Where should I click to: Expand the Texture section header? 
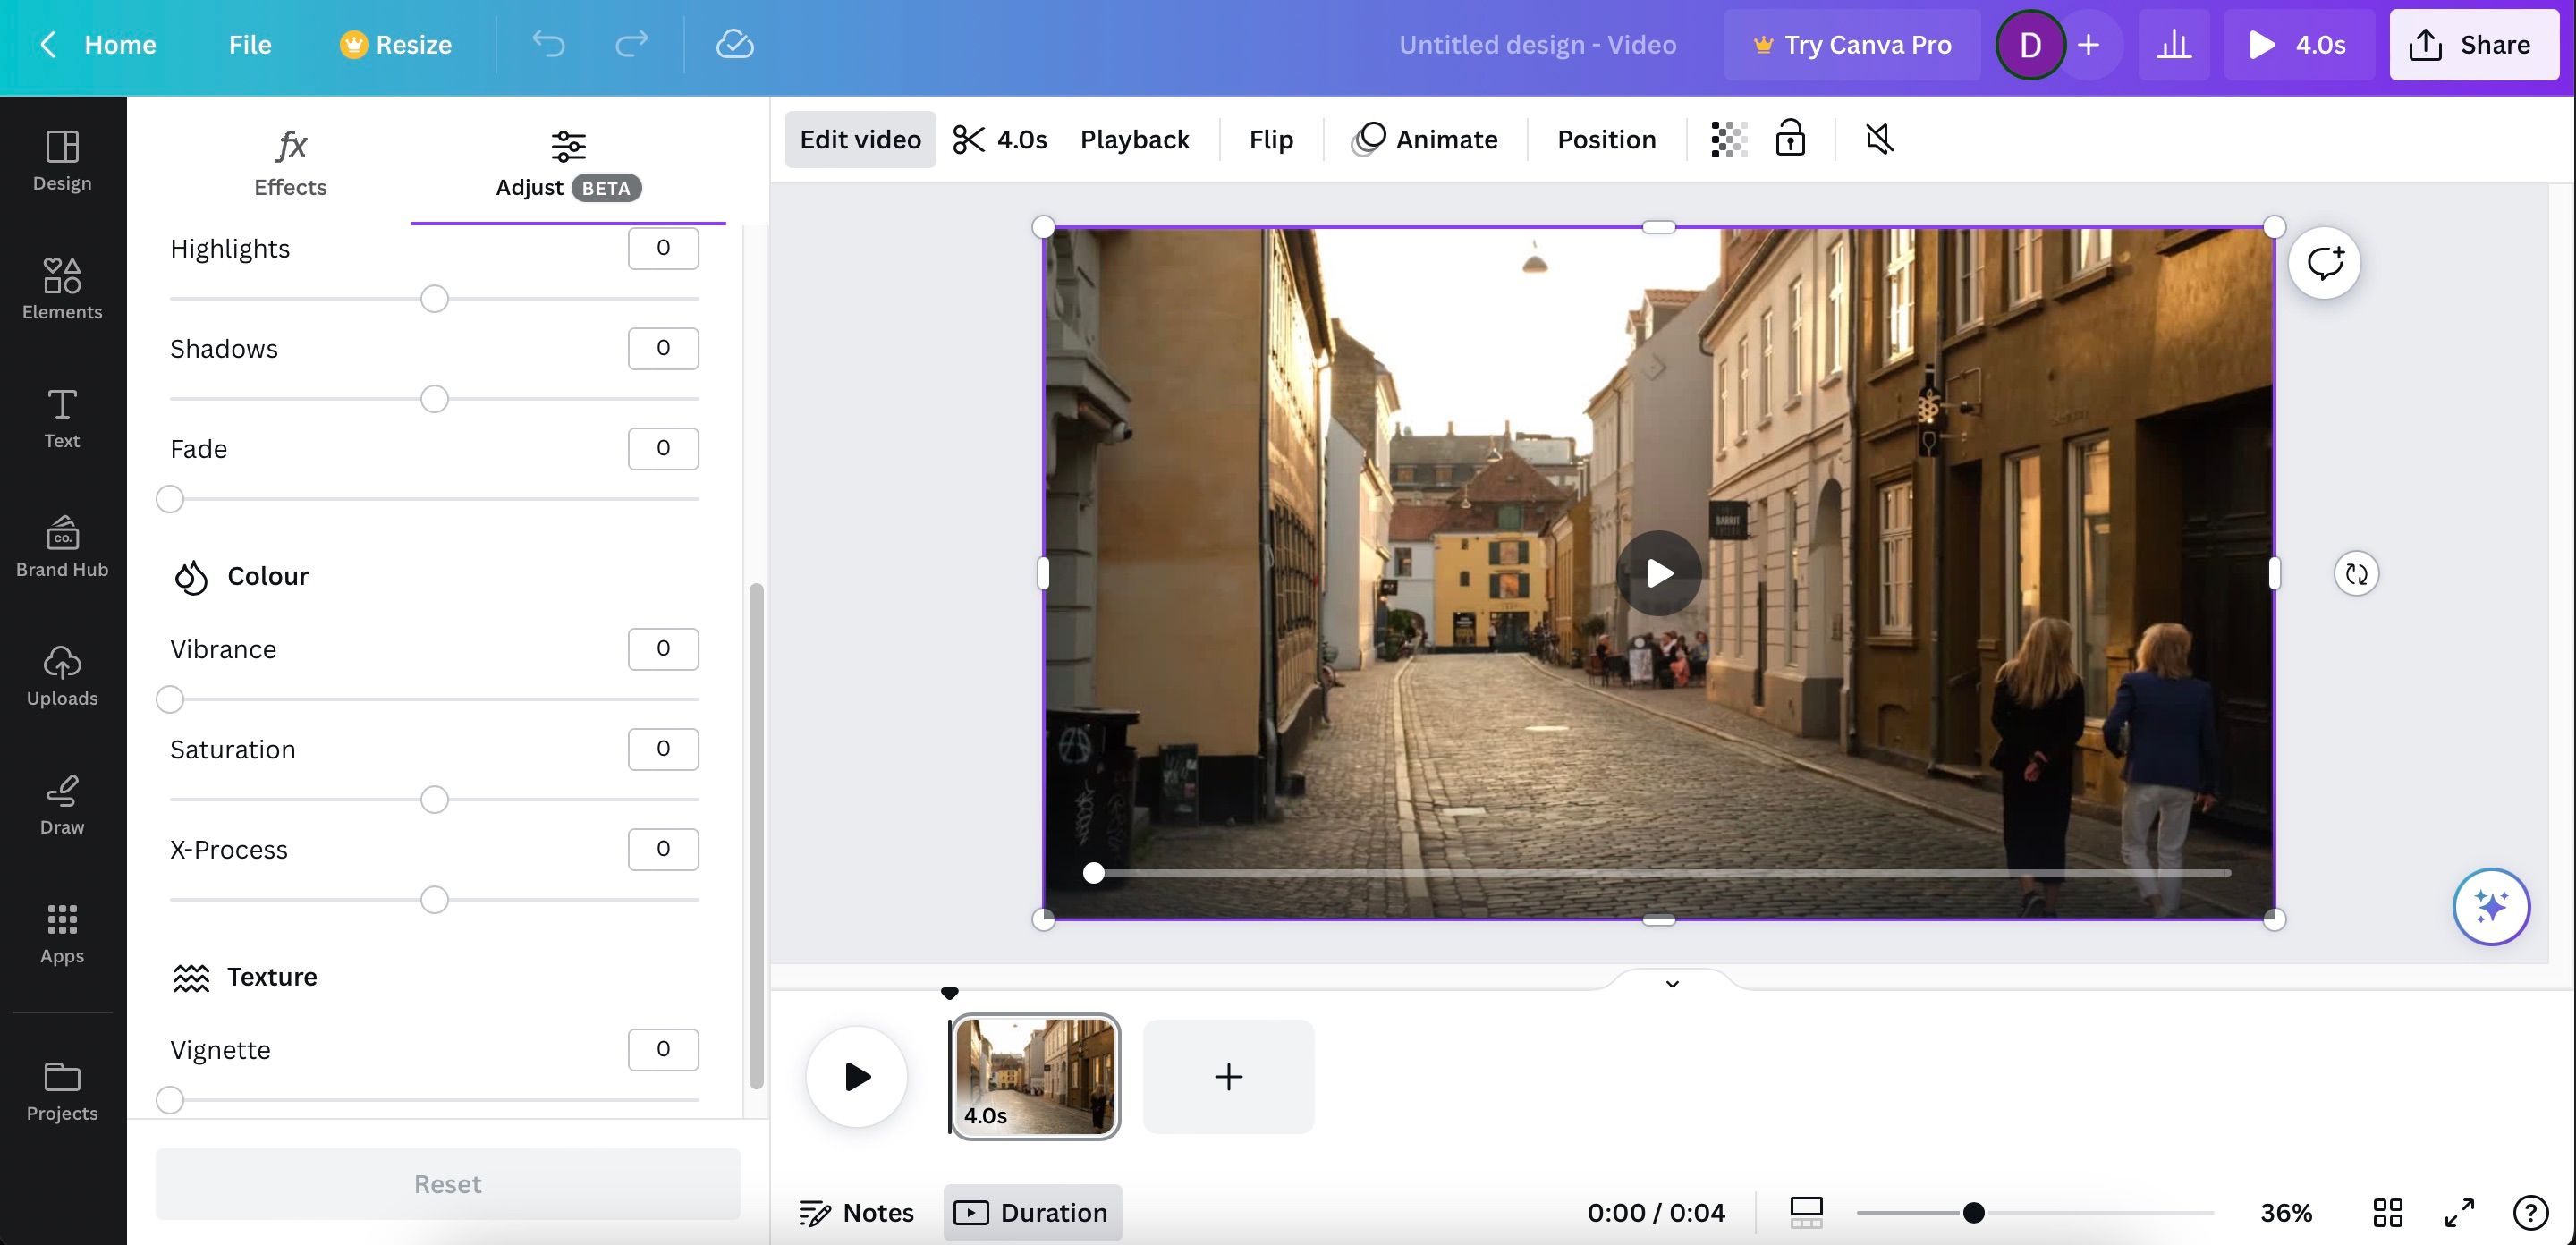[271, 976]
